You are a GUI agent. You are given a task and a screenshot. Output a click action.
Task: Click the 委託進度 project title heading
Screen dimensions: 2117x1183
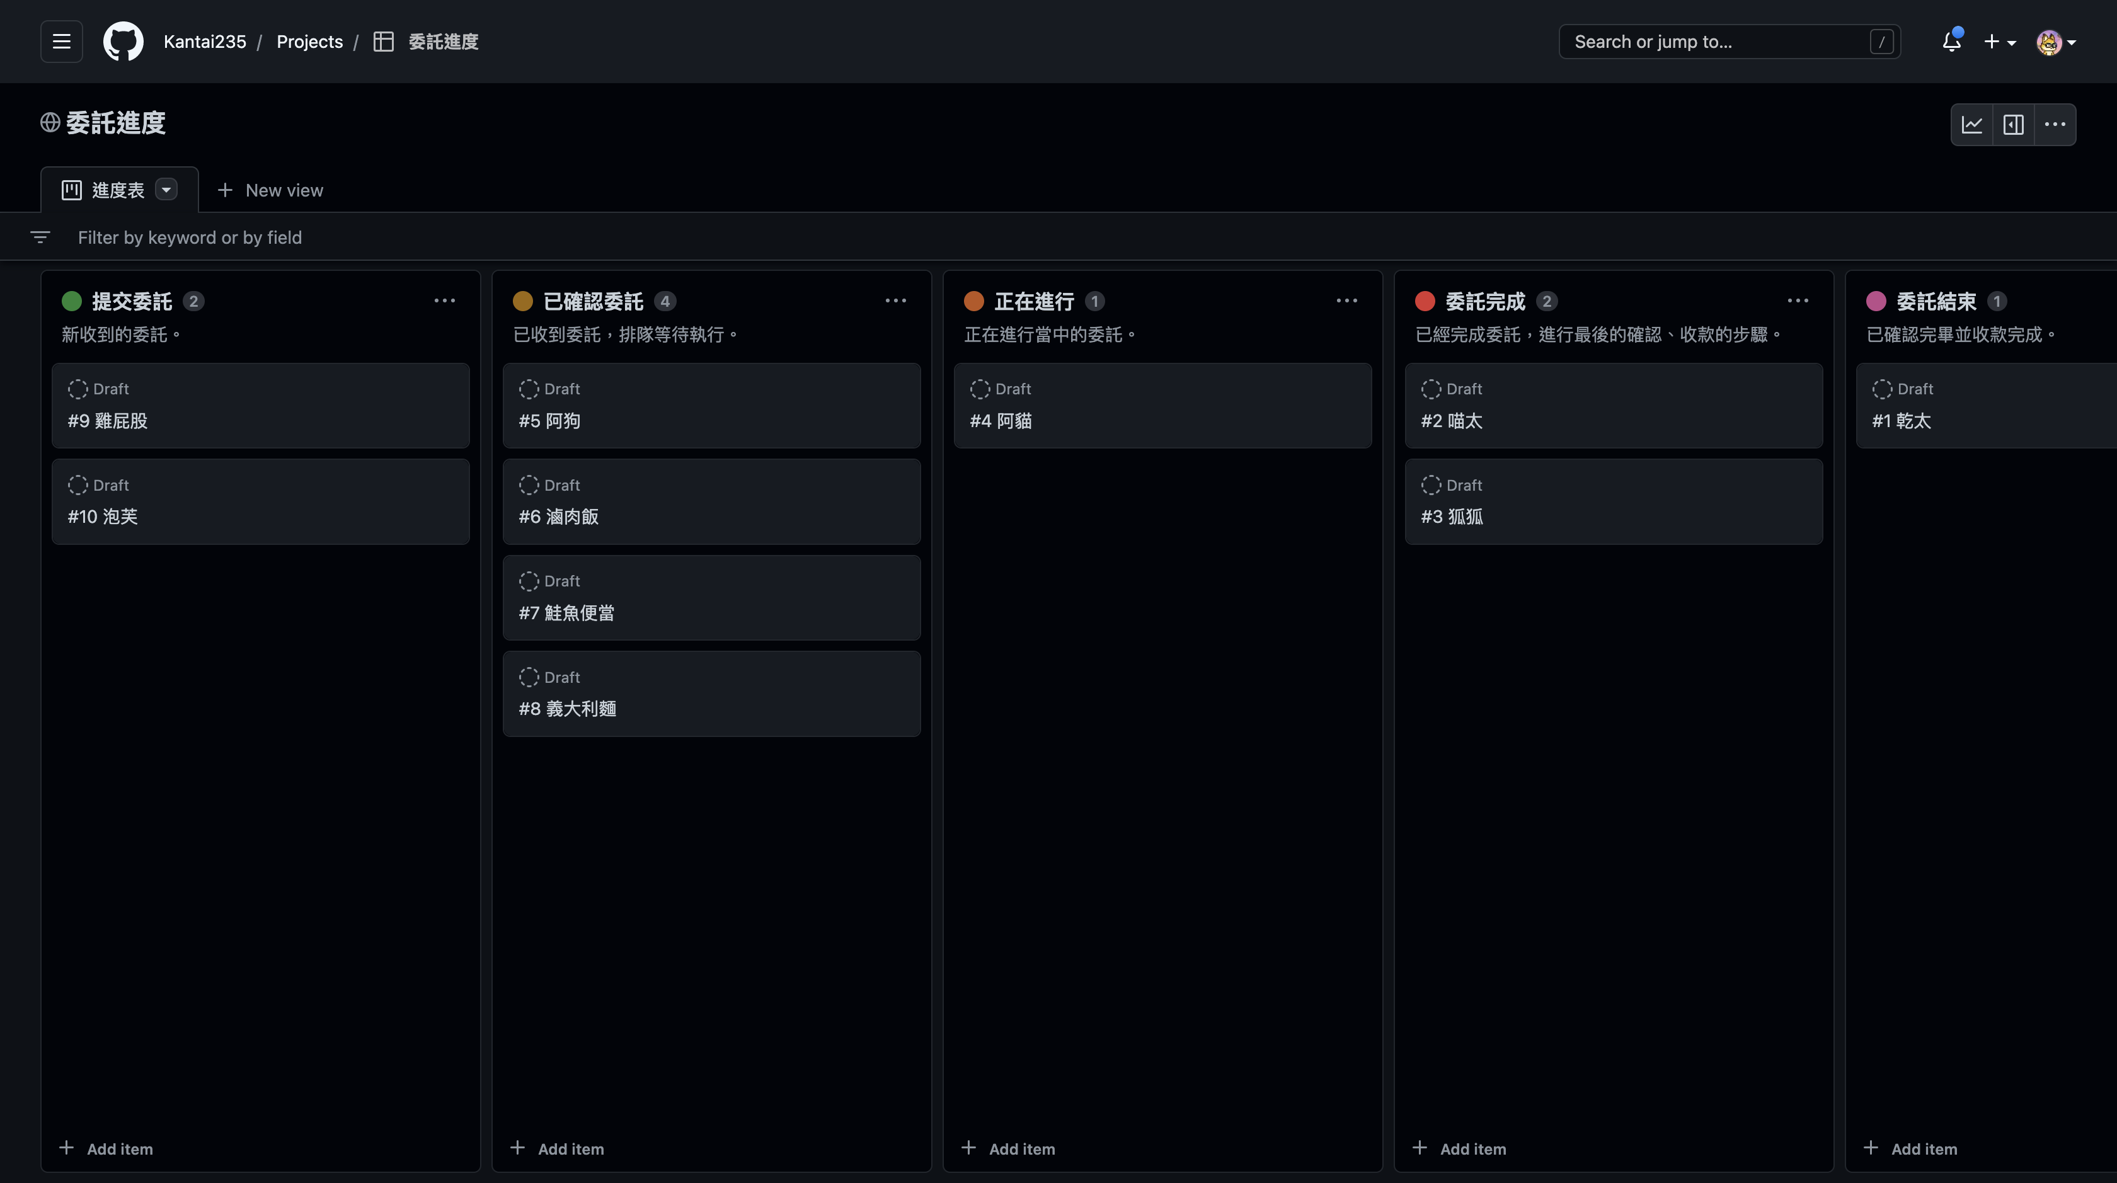tap(116, 122)
